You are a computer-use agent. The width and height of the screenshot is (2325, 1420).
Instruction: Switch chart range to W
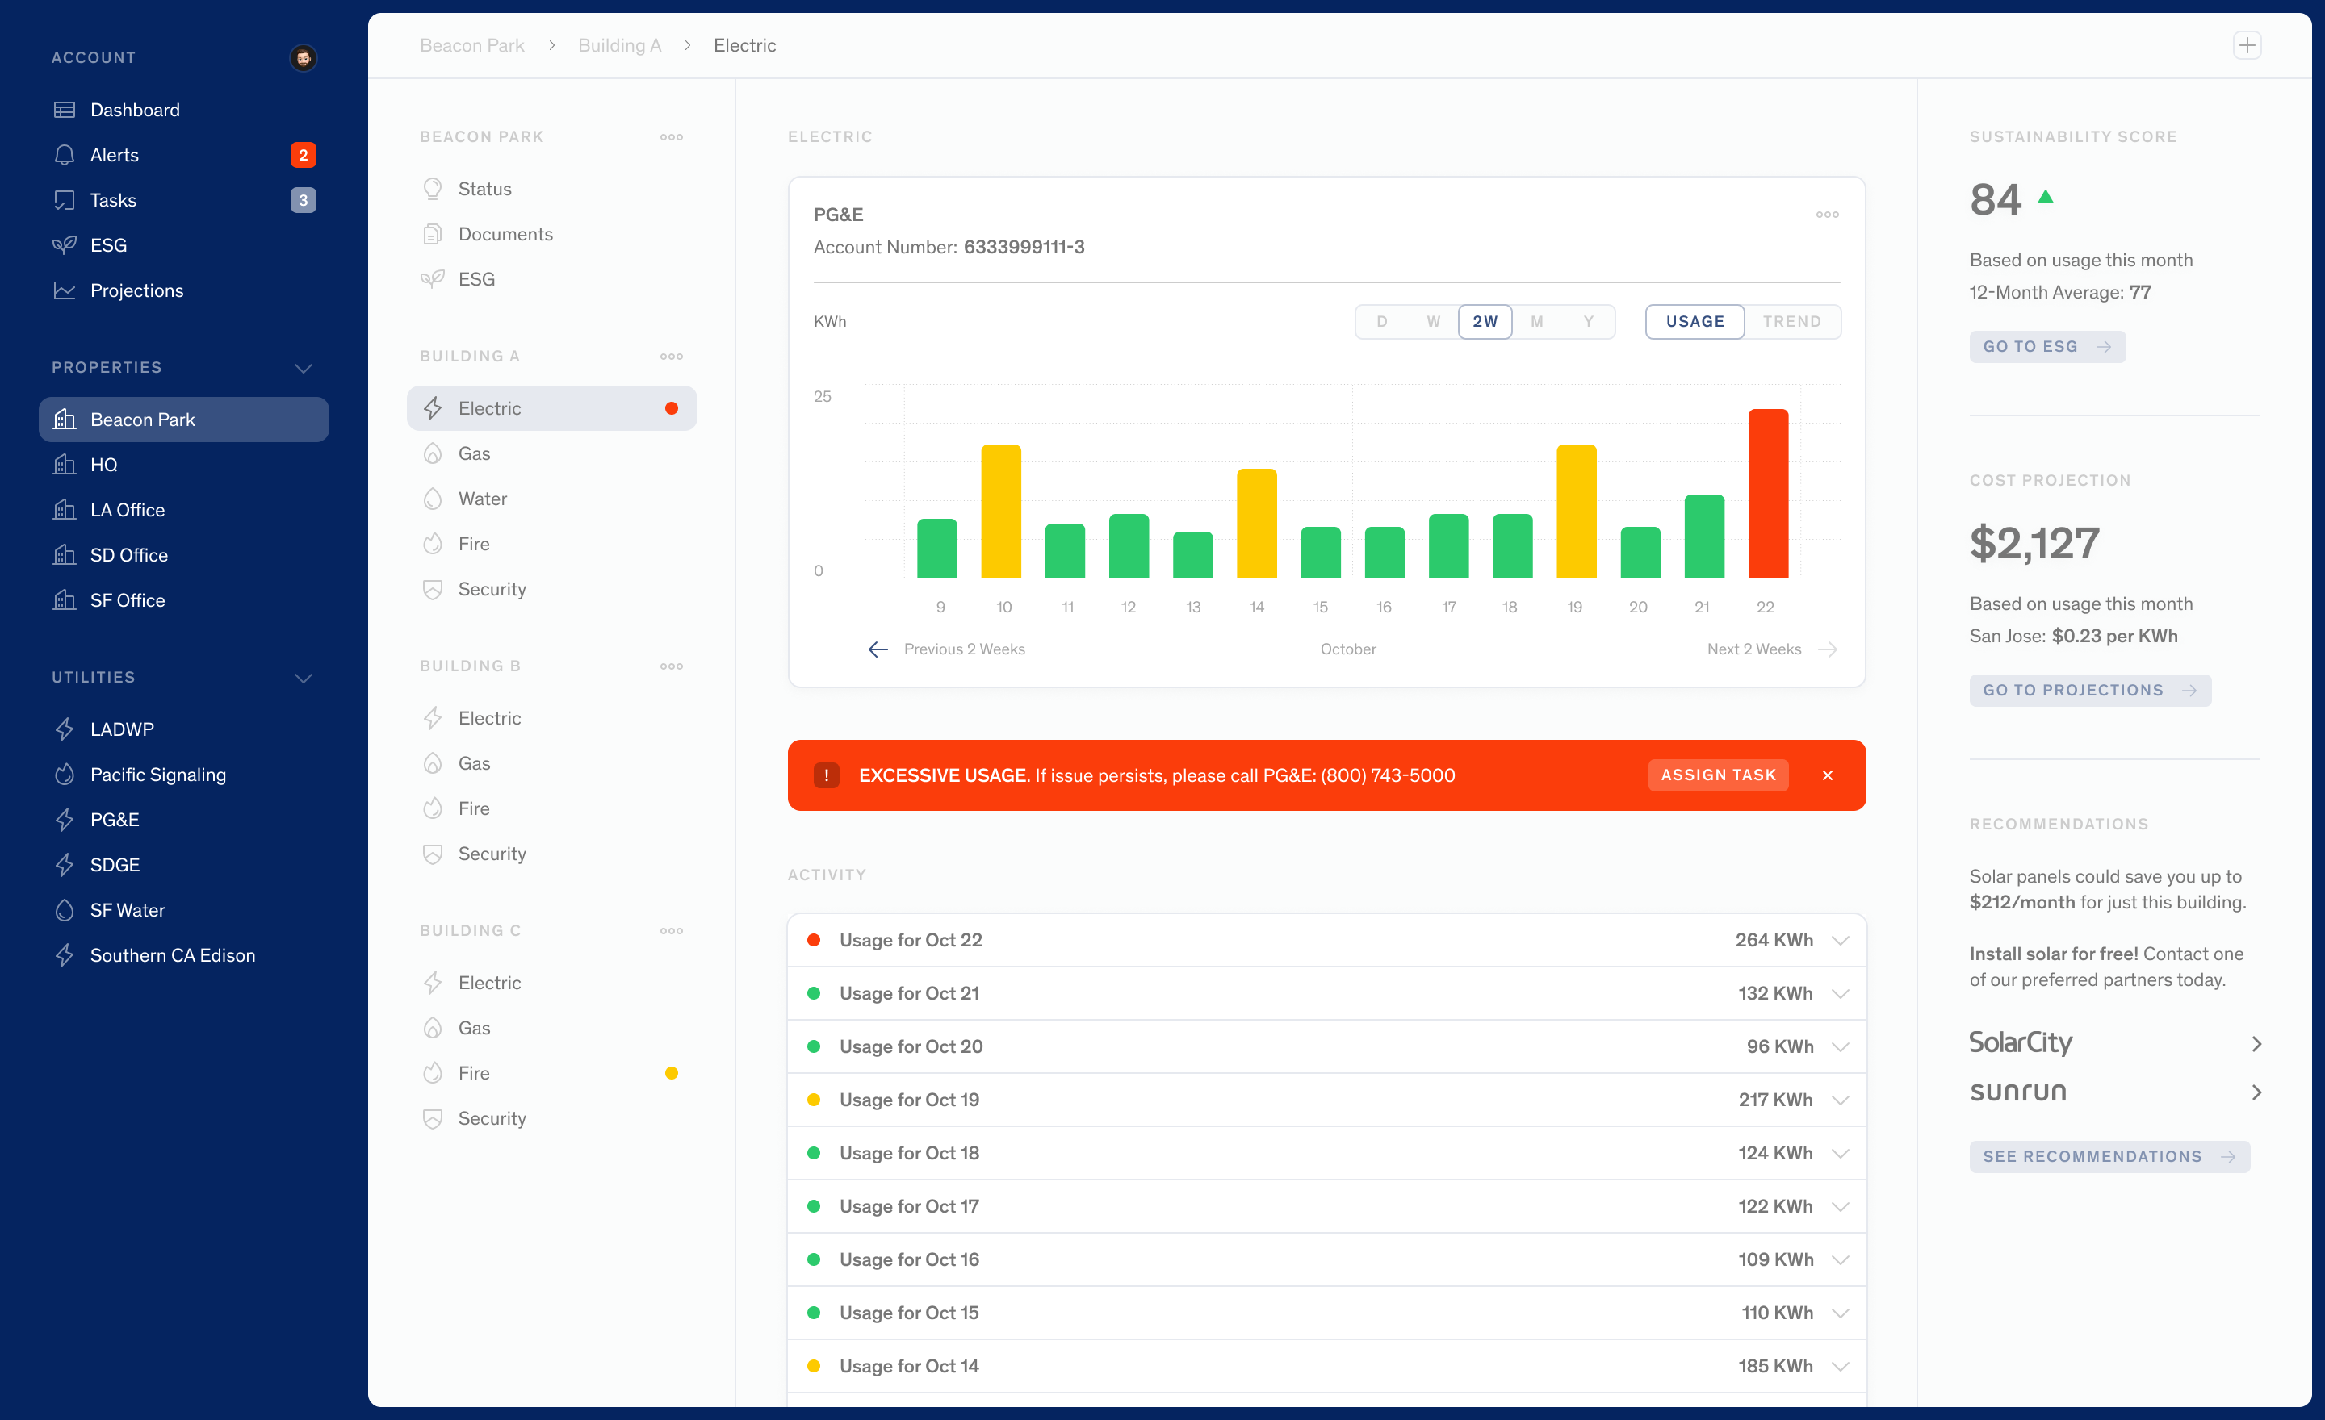1433,322
